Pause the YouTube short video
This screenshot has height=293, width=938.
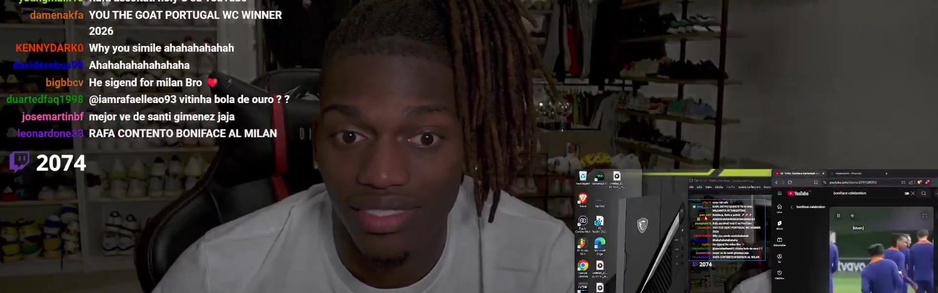(x=839, y=215)
